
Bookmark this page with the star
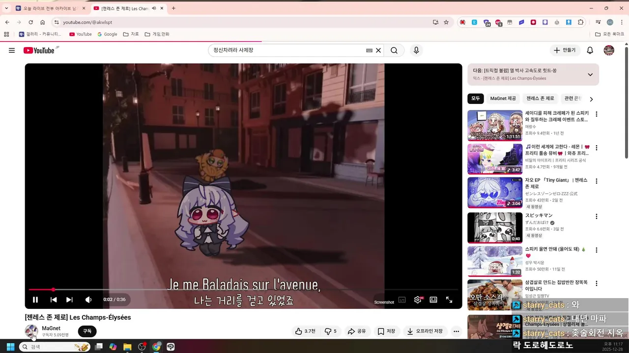(x=446, y=22)
